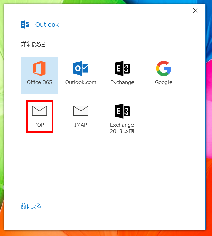
Task: Click the 詳細設定 heading
Action: coord(33,44)
